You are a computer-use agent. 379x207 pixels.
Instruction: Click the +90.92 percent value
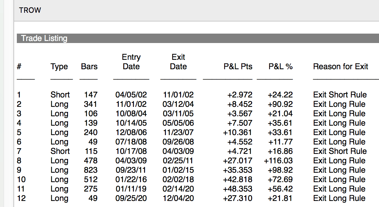[x=280, y=105]
